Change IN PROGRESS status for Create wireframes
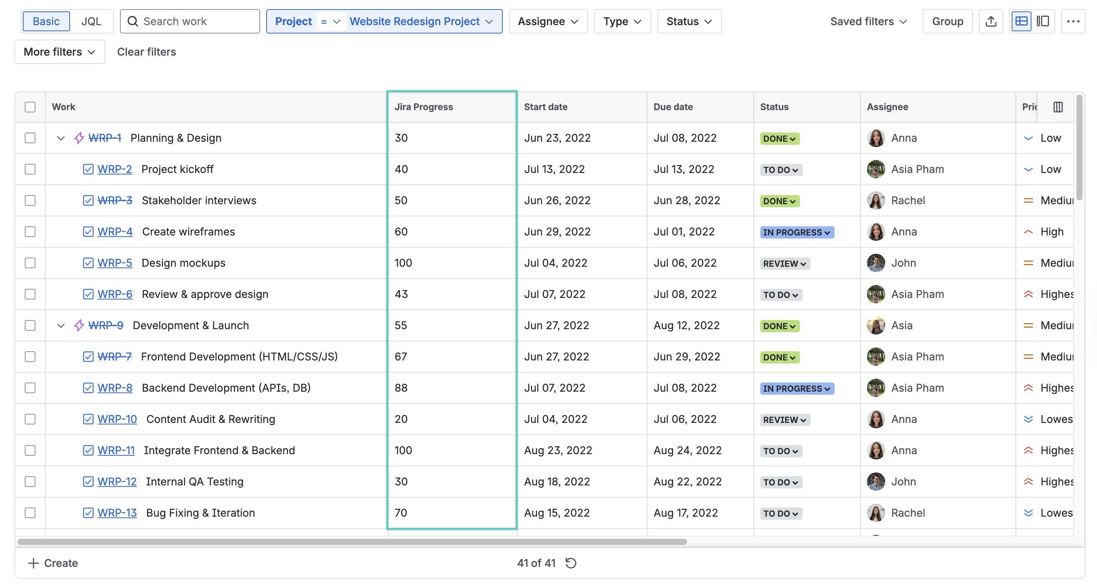The height and width of the screenshot is (586, 1097). pyautogui.click(x=797, y=232)
